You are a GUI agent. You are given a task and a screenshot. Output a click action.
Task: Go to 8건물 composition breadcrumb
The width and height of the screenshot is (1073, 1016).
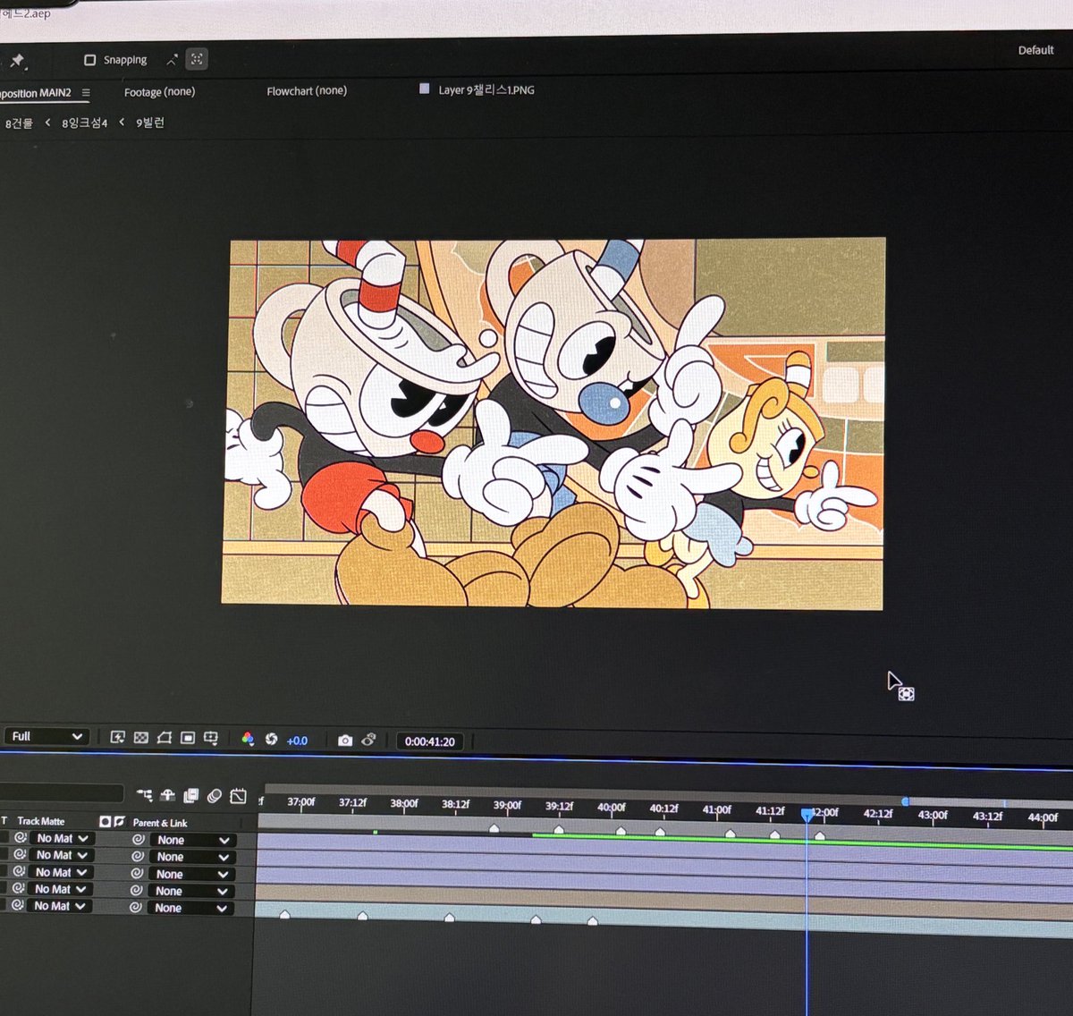tap(19, 123)
